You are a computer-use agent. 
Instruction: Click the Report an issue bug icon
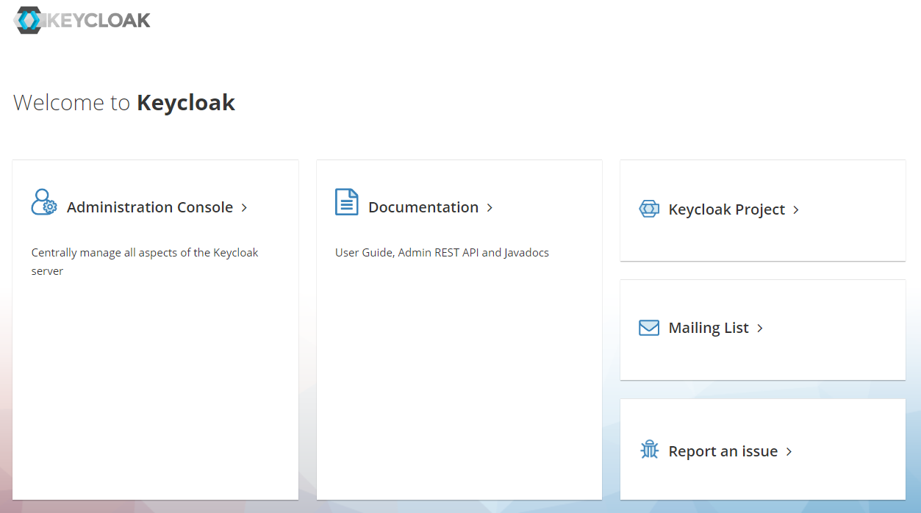point(649,449)
